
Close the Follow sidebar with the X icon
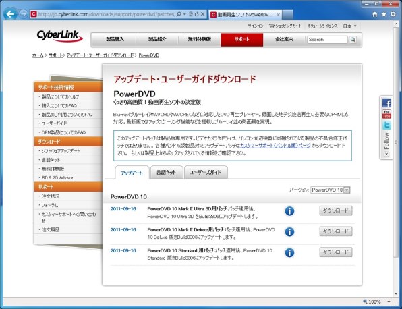(x=386, y=154)
